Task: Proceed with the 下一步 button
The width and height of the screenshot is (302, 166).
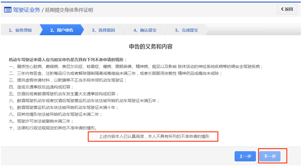Action: [x=270, y=156]
